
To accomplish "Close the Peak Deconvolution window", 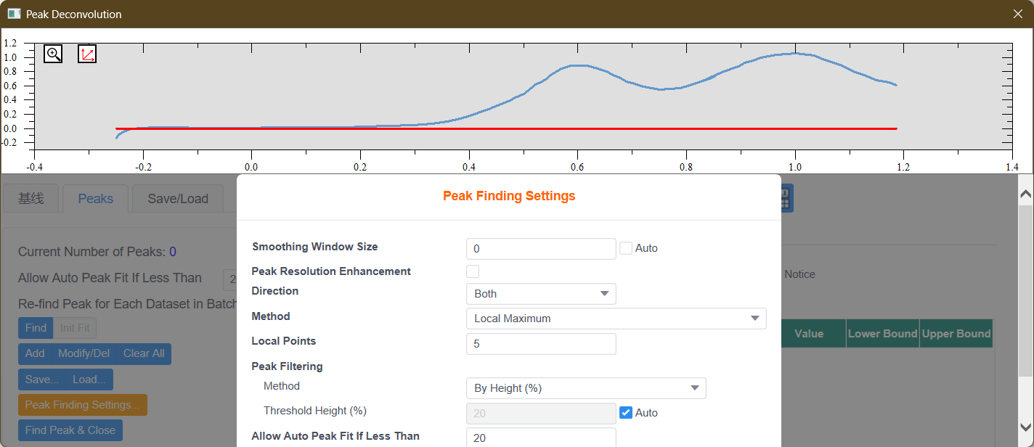I will [1018, 14].
